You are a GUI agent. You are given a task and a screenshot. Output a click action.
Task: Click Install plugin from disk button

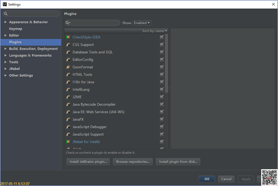coord(178,161)
